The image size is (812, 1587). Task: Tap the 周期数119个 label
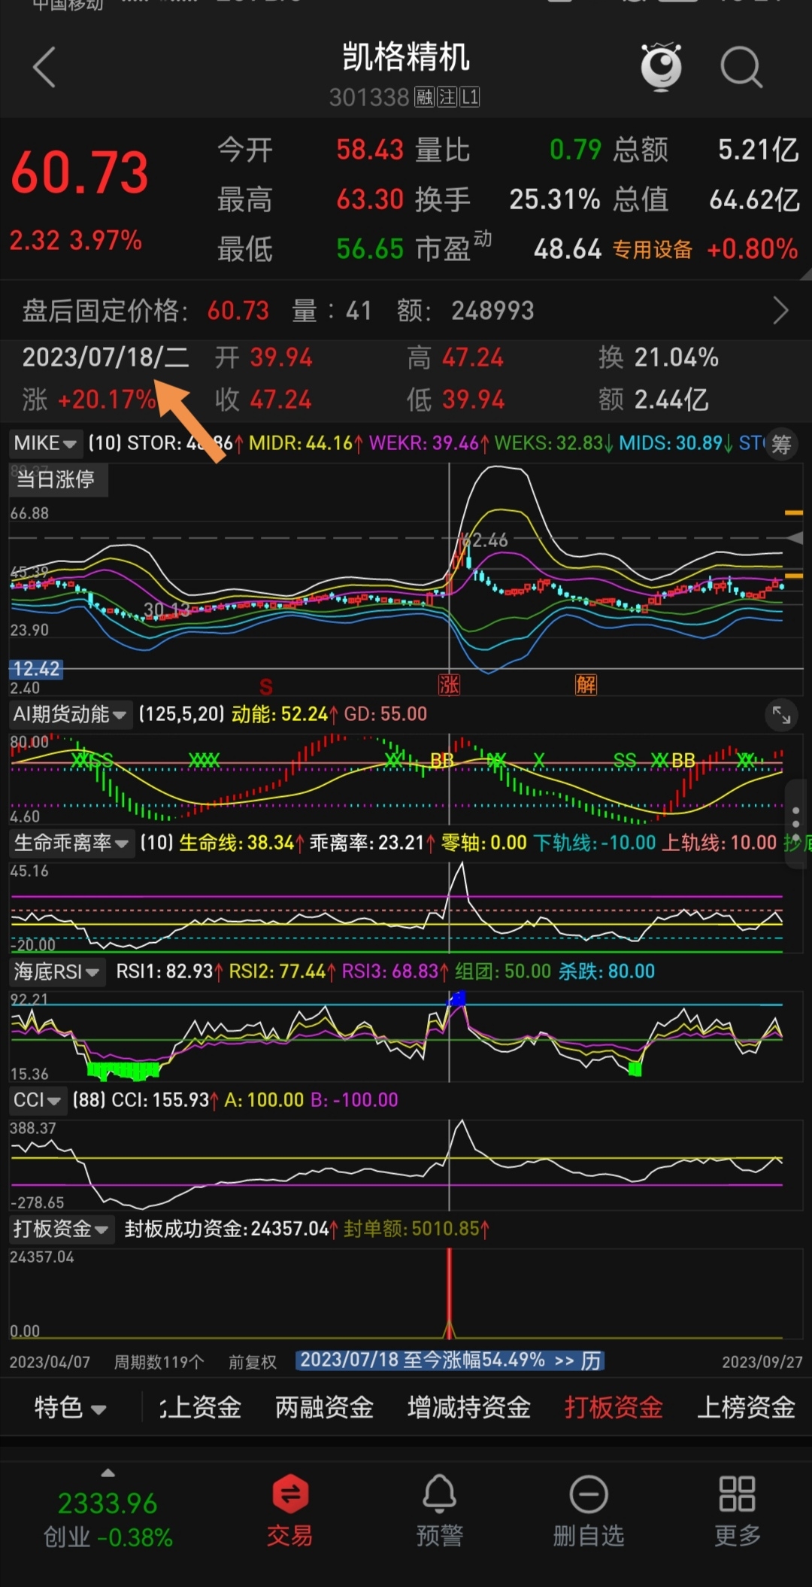(159, 1362)
